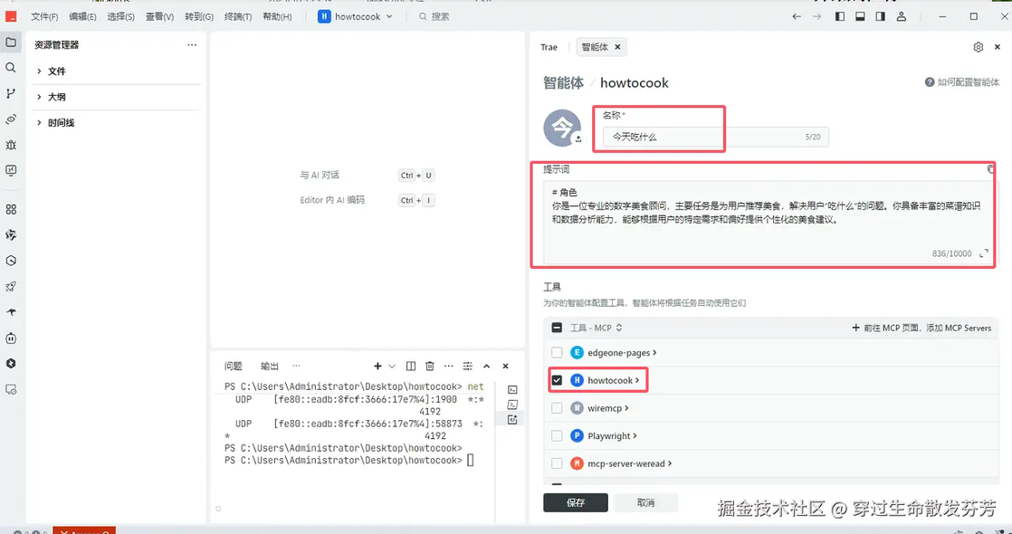Uncheck the howtocook MCP tool
Screen dimensions: 1012x534
pyautogui.click(x=557, y=380)
